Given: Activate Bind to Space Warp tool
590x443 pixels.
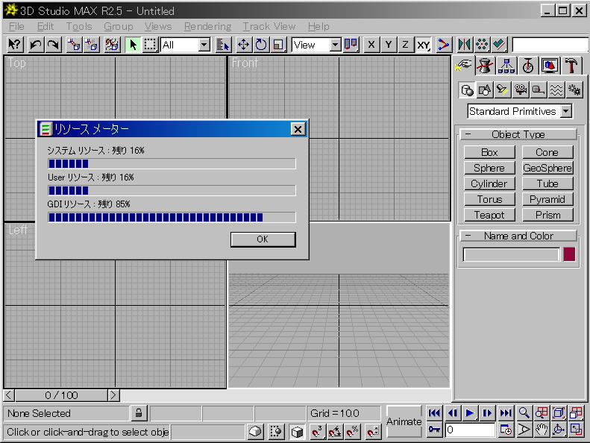Looking at the screenshot, I should pos(112,45).
